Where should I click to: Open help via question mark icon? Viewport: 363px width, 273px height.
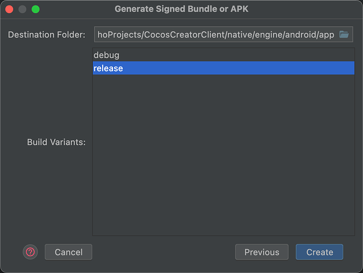pyautogui.click(x=31, y=252)
